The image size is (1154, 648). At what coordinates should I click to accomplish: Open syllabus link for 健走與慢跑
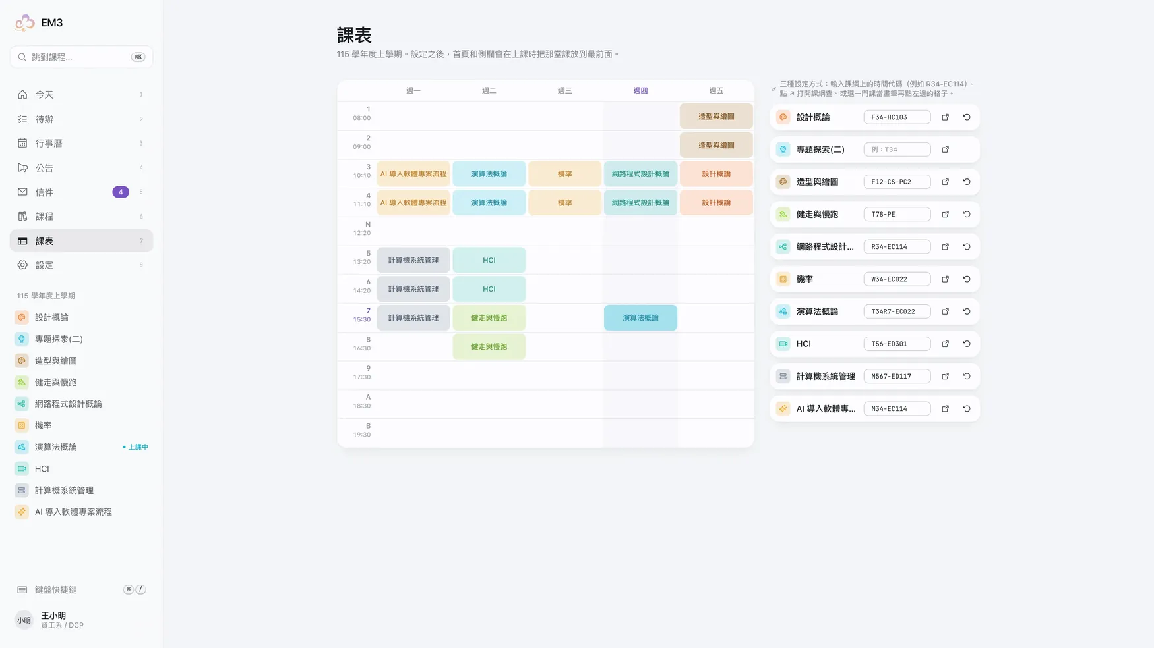pos(945,214)
